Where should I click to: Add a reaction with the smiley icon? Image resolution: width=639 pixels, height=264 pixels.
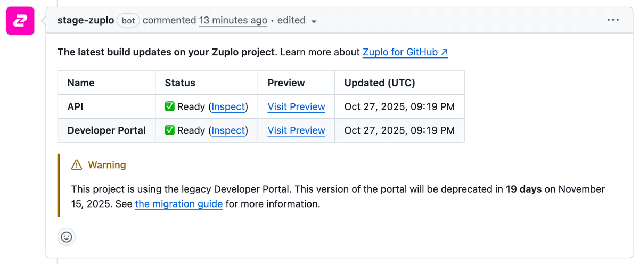(67, 237)
